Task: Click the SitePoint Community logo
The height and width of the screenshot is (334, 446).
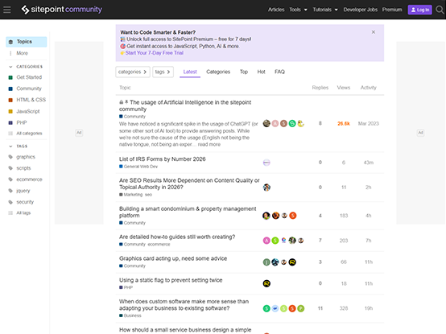Action: 62,10
